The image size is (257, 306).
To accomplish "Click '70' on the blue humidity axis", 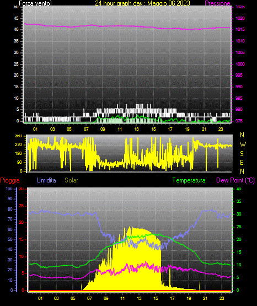I will (10, 219).
